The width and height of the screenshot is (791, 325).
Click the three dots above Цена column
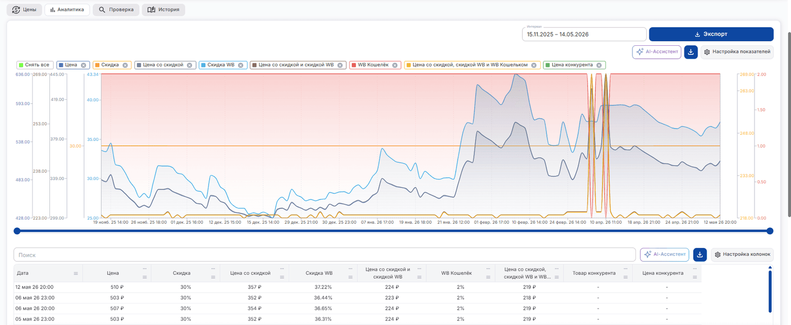point(145,268)
